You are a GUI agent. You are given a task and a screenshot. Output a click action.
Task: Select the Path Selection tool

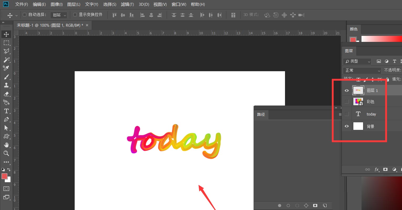[x=6, y=128]
